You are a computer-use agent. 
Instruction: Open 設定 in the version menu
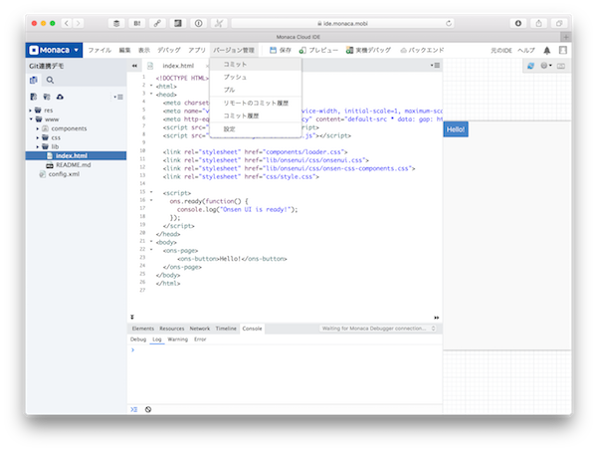coord(256,129)
